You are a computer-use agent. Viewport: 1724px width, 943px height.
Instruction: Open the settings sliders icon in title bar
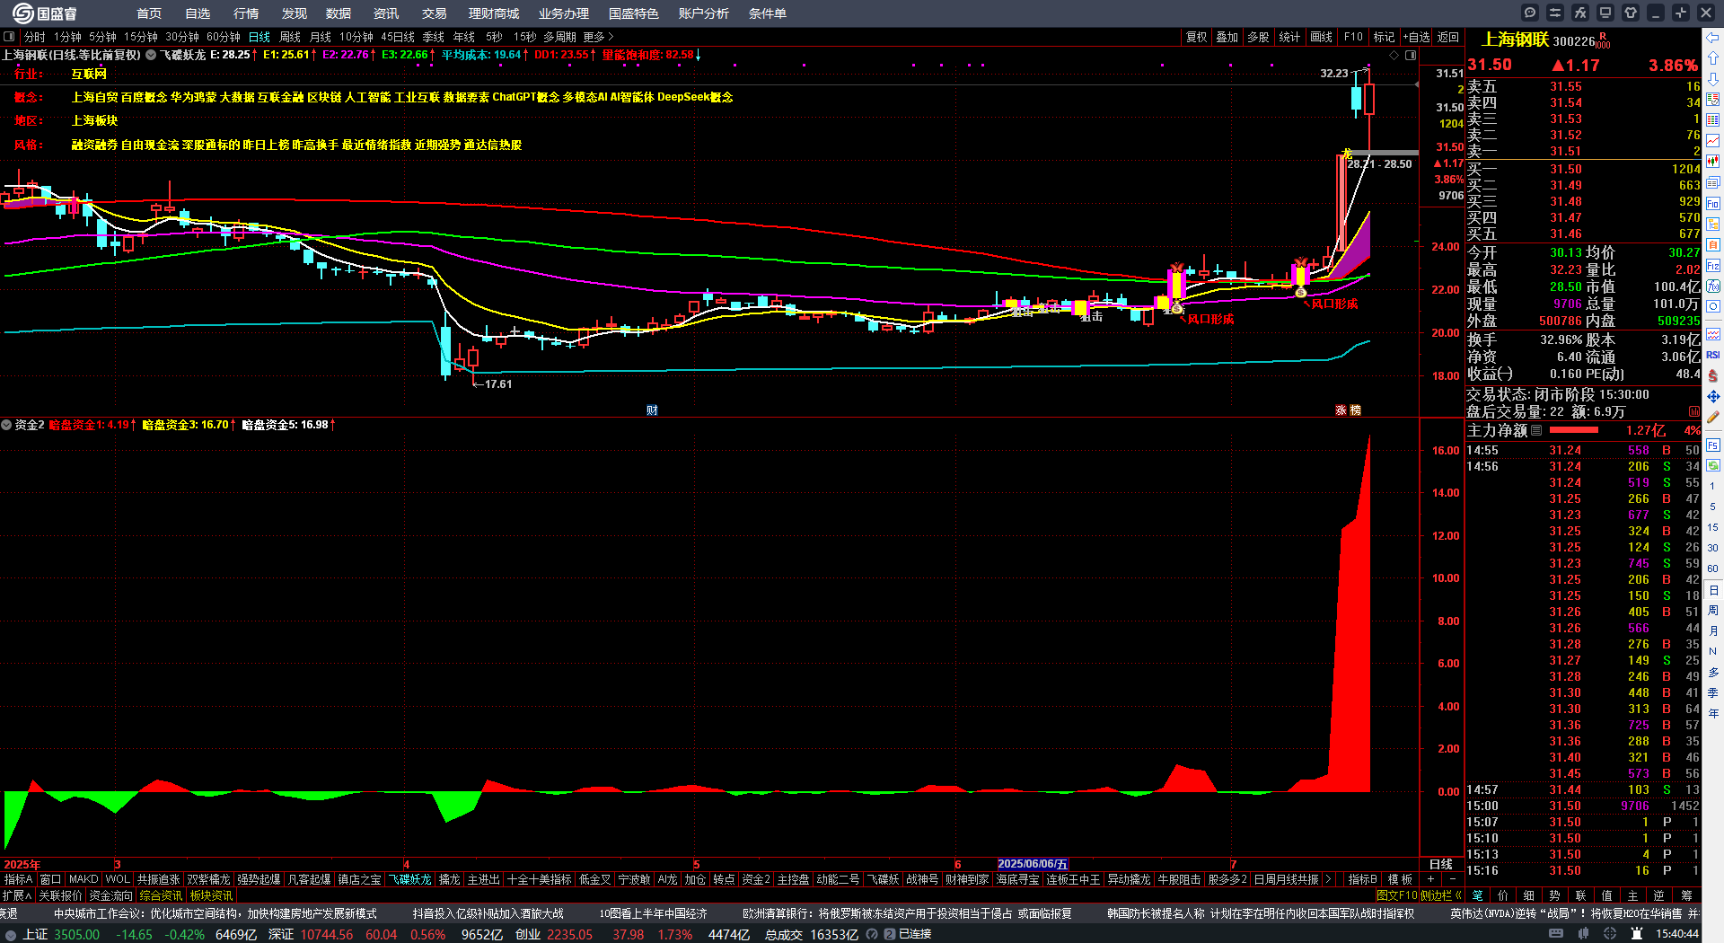(1555, 13)
